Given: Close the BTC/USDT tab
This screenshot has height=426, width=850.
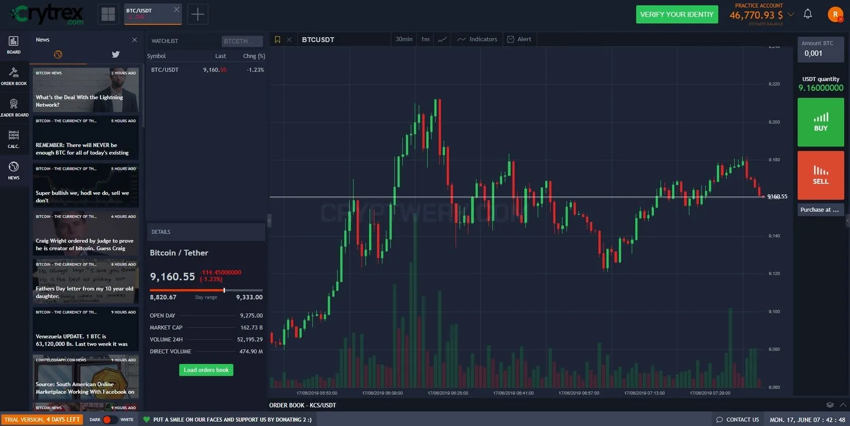Looking at the screenshot, I should (176, 10).
